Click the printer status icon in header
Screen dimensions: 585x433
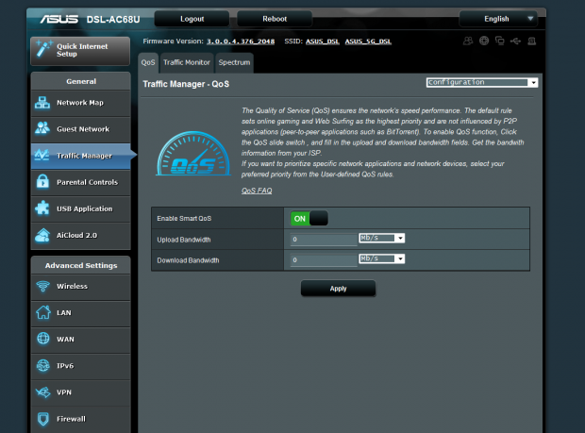pyautogui.click(x=531, y=41)
